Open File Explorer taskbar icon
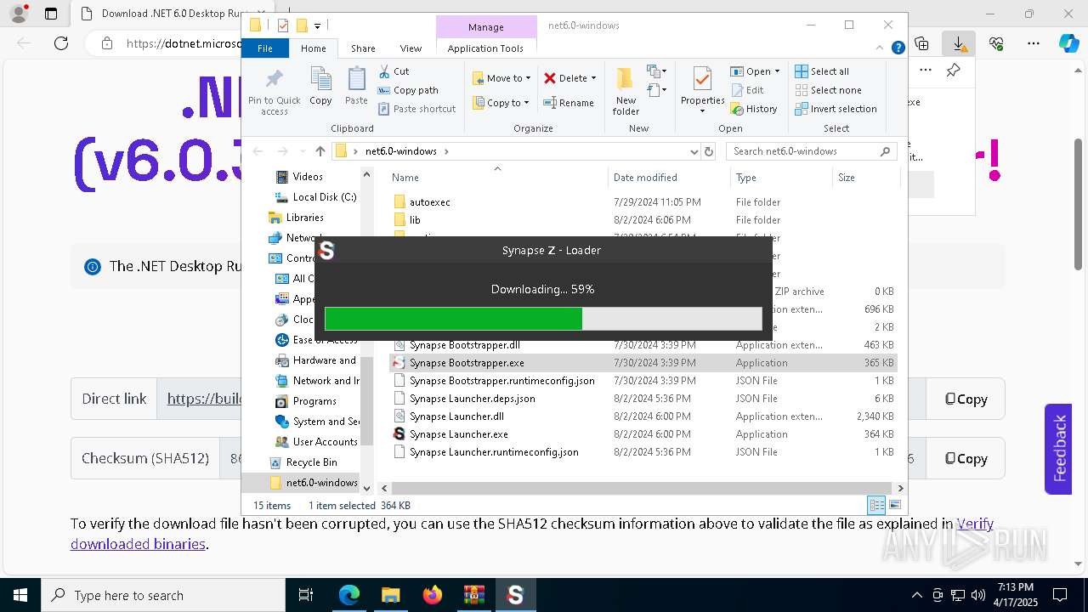Viewport: 1088px width, 612px height. [x=391, y=595]
